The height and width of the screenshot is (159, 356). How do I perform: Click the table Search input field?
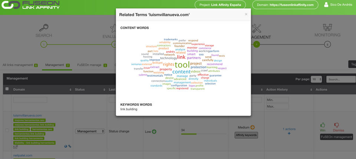tap(341, 79)
